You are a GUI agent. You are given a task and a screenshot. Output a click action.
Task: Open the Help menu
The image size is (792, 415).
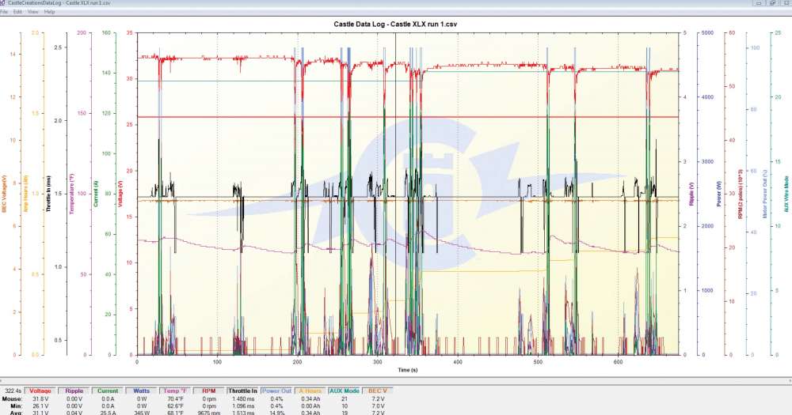click(49, 12)
